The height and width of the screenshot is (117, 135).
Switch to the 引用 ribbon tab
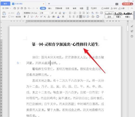[x=67, y=8]
